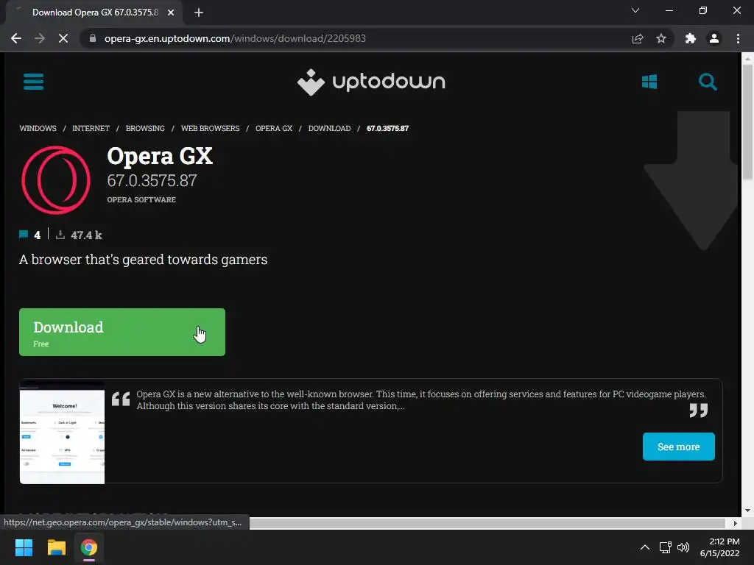
Task: Open the Chrome extensions puzzle menu
Action: pyautogui.click(x=690, y=38)
